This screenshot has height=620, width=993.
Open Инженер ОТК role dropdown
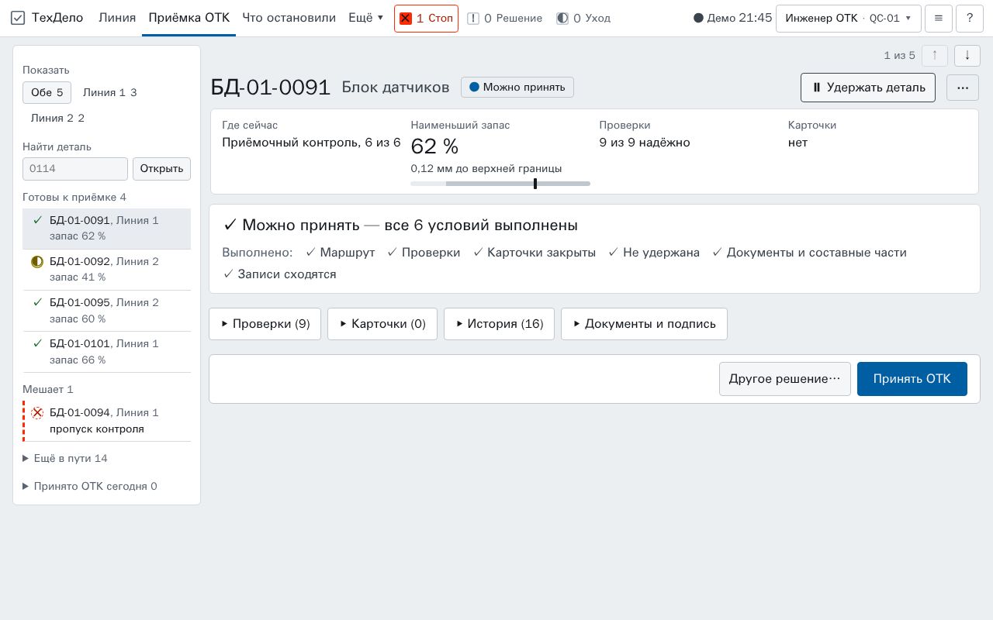point(849,18)
